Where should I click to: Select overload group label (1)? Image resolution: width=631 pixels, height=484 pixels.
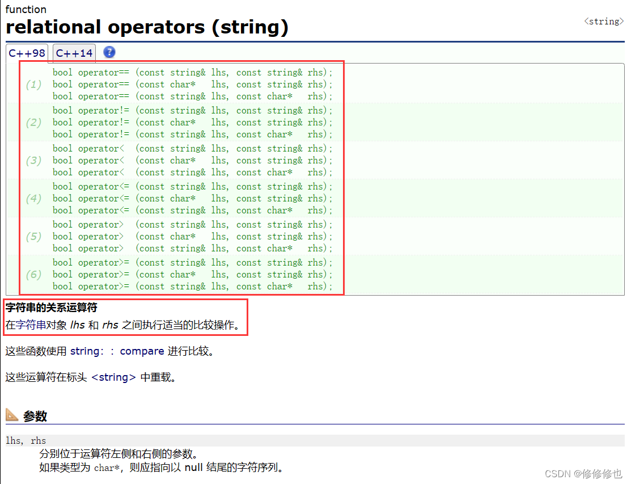[x=32, y=84]
